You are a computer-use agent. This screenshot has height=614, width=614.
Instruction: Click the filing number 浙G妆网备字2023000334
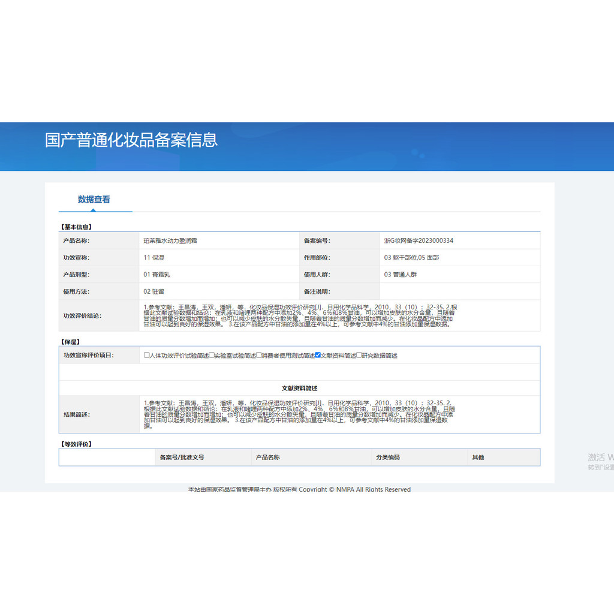[x=419, y=240]
